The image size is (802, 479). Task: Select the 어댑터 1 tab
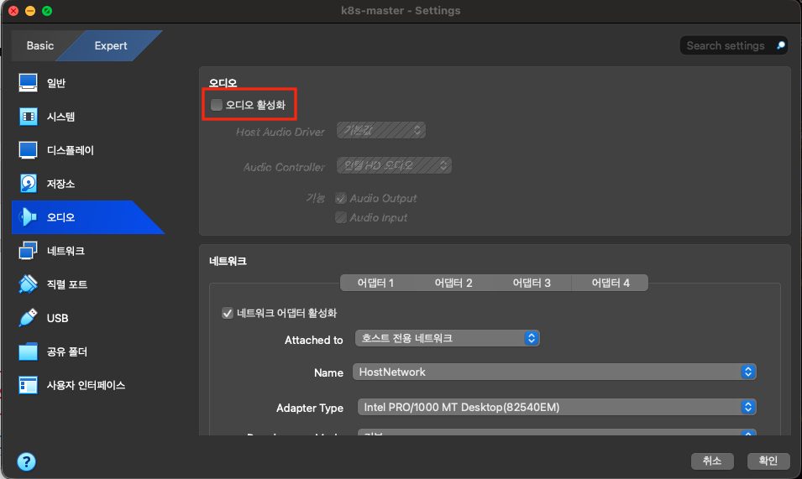375,283
